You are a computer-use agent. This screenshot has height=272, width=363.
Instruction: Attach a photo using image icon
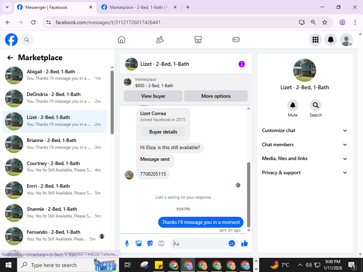click(x=139, y=243)
